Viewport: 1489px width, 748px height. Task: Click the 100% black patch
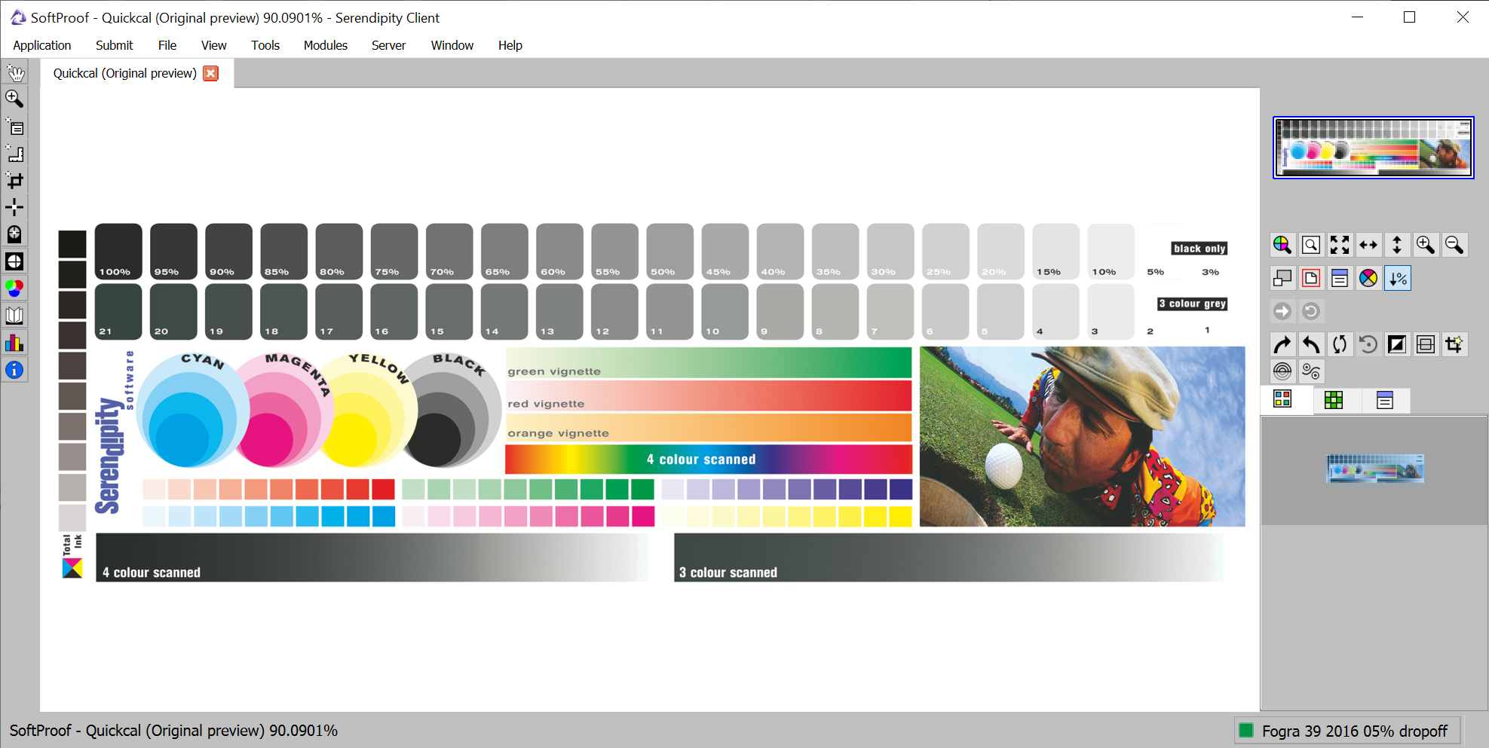click(x=118, y=252)
